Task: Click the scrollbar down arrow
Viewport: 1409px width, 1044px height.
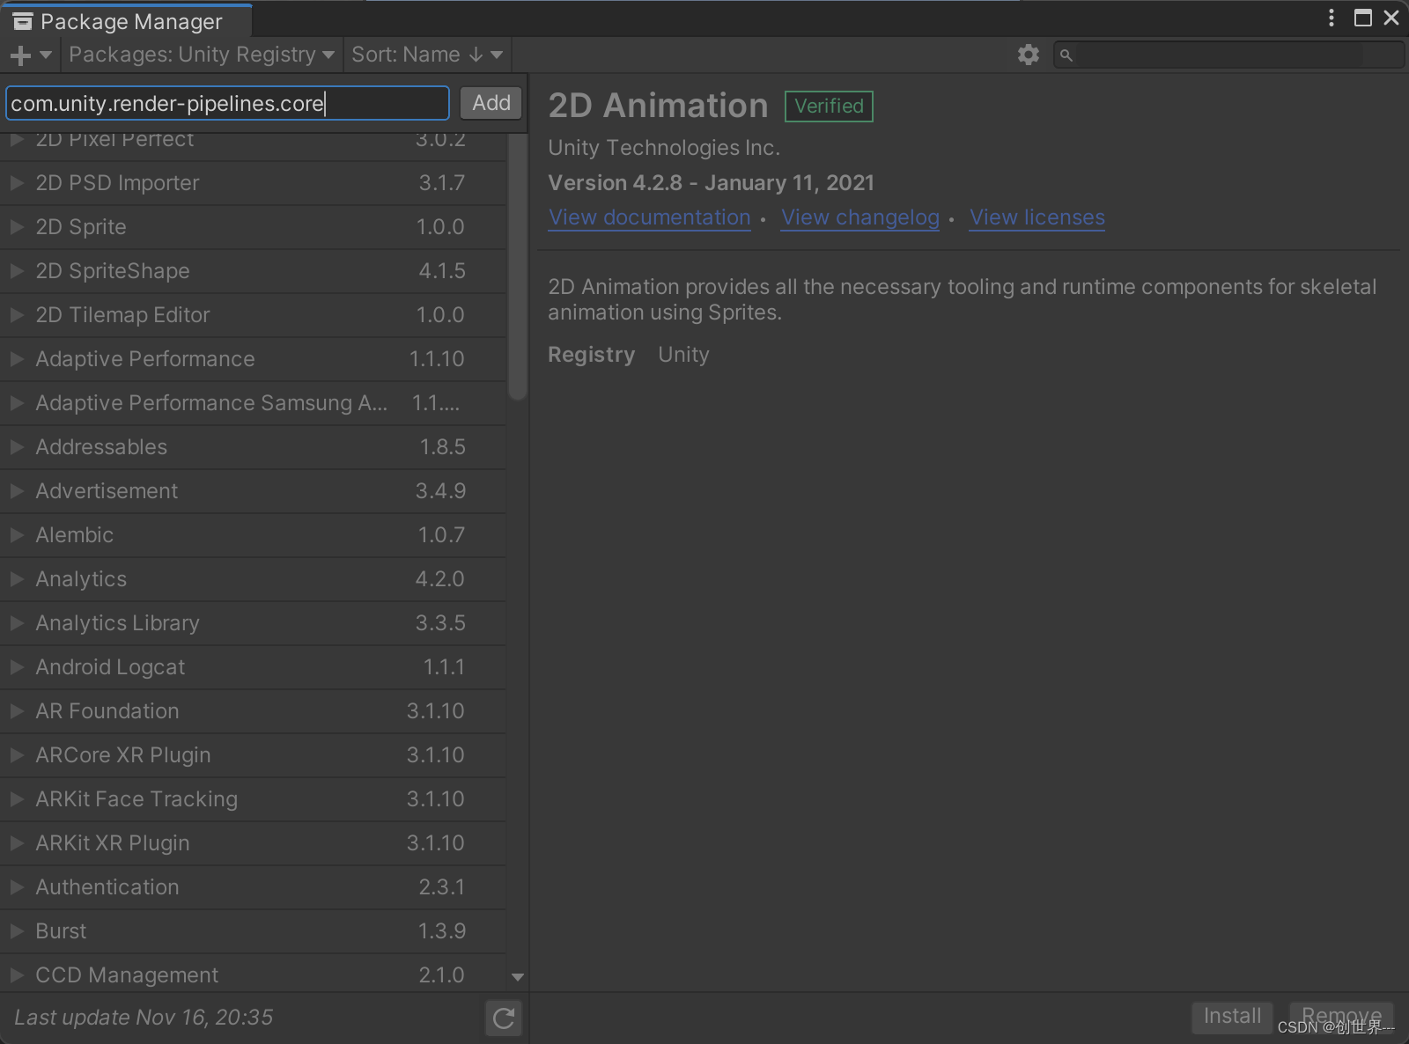Action: (x=518, y=977)
